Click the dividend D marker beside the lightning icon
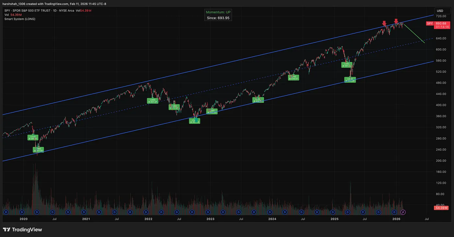454x237 pixels. (x=394, y=212)
